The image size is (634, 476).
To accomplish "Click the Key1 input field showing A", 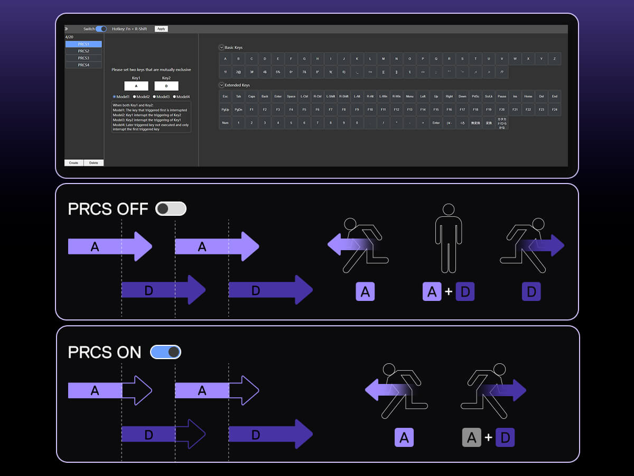I will 136,86.
